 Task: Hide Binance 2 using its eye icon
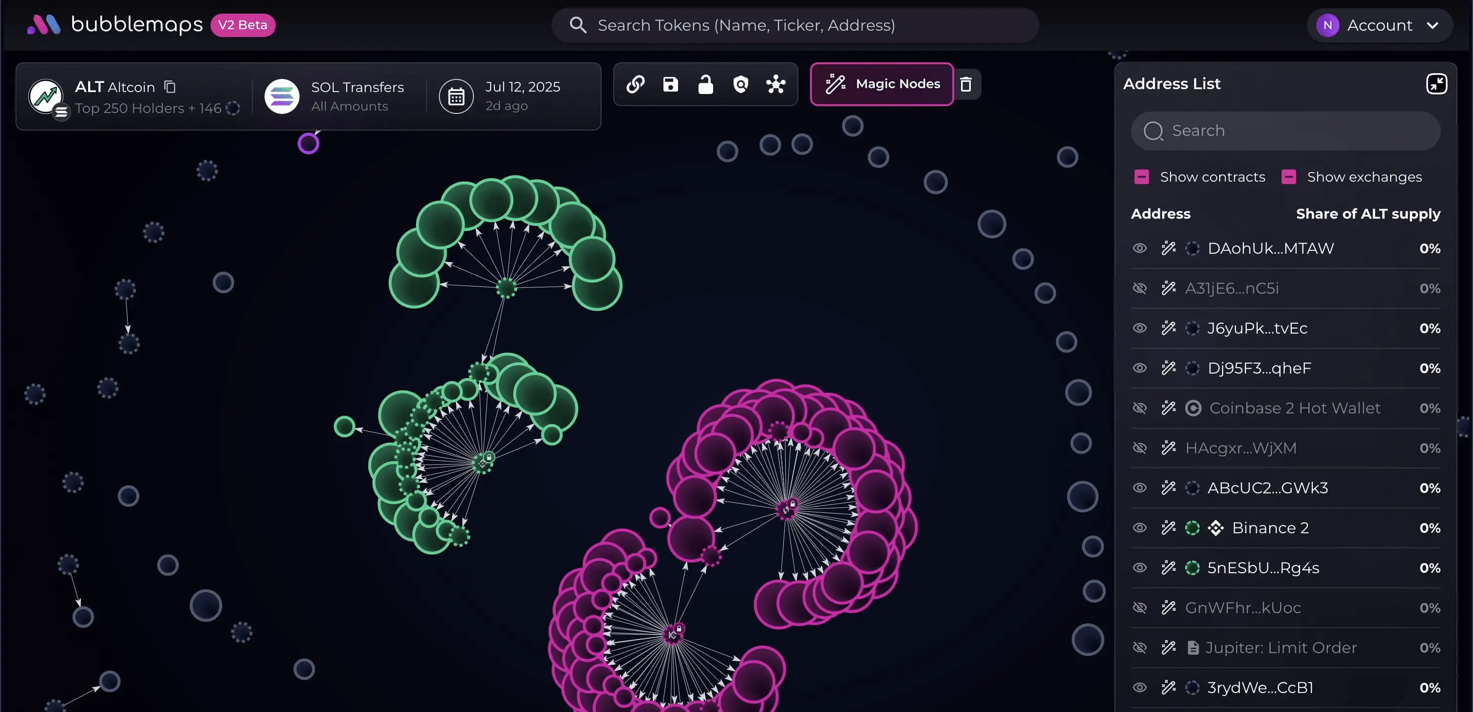click(1140, 528)
